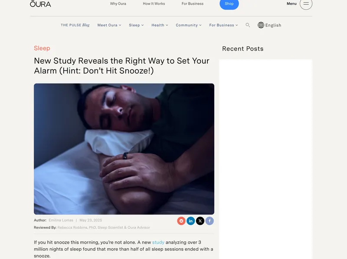Open the Community dropdown

click(x=189, y=25)
